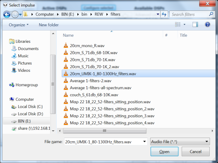Click the refresh icon beside address bar

pyautogui.click(x=163, y=14)
